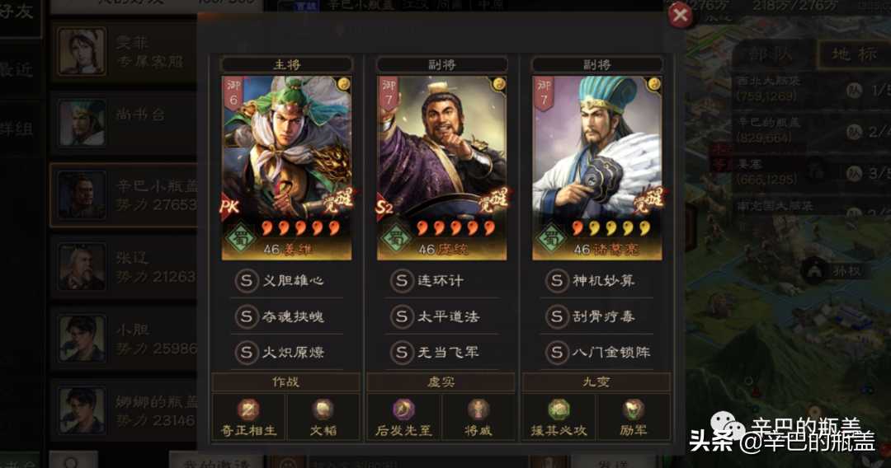Tap the 励军 tactic icon
Image resolution: width=891 pixels, height=468 pixels.
(633, 409)
